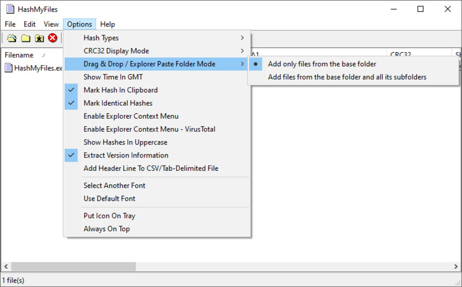This screenshot has width=462, height=287.
Task: Enable Show Hashes In Uppercase
Action: pos(156,142)
